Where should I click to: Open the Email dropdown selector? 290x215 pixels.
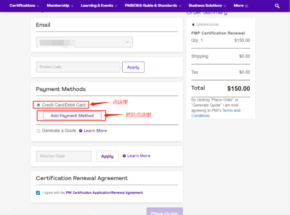coord(84,42)
